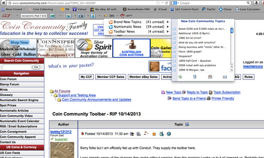264x158 pixels.
Task: Click the CCF toolbar search text box
Action: pyautogui.click(x=34, y=16)
